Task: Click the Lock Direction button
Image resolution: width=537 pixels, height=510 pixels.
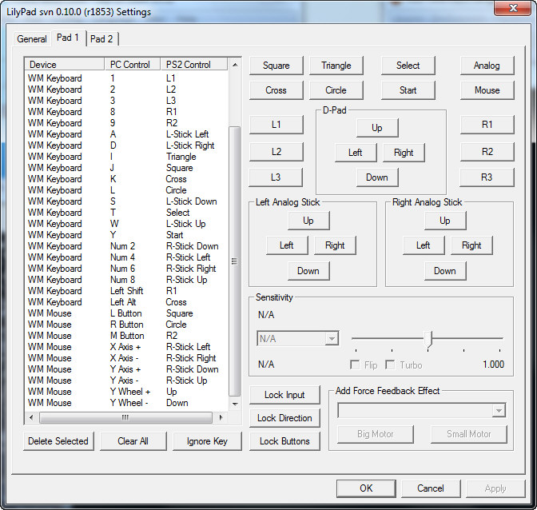Action: (284, 418)
